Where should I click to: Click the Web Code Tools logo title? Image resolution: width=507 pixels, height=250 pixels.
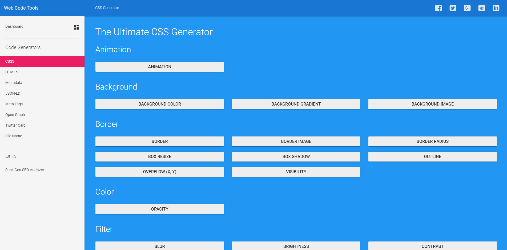pos(21,8)
